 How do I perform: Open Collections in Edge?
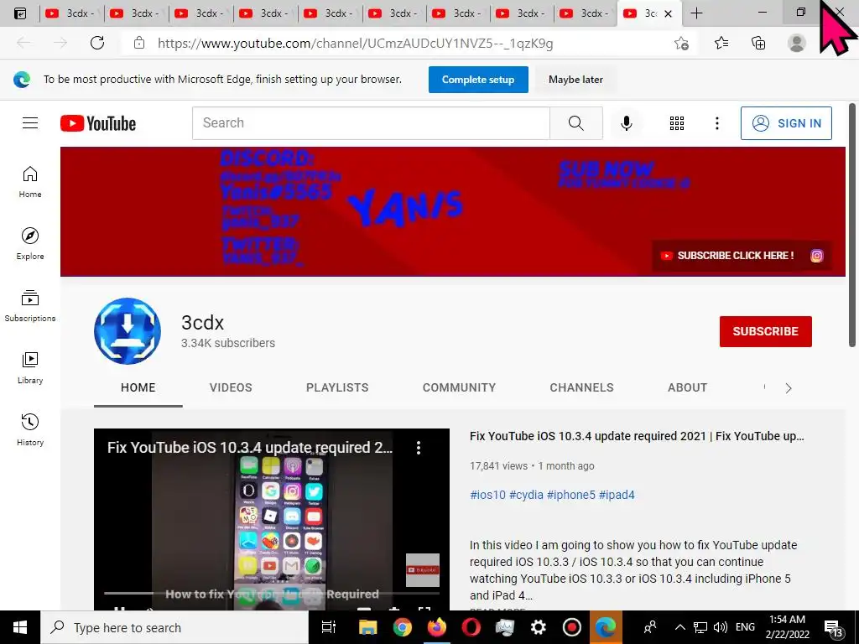(x=758, y=43)
